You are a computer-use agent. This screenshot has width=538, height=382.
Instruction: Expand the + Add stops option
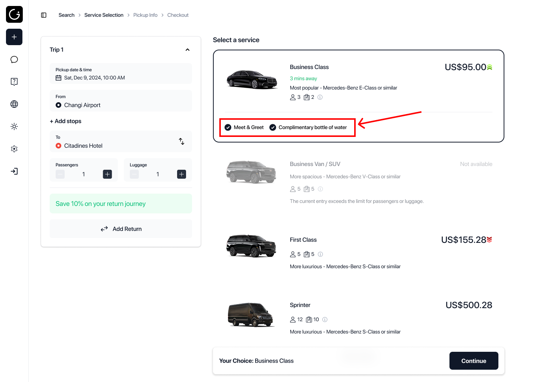point(65,121)
